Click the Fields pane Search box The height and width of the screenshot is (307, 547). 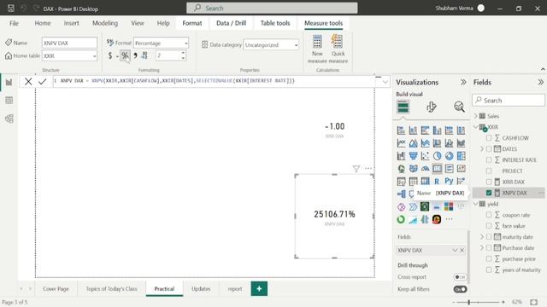pyautogui.click(x=509, y=101)
